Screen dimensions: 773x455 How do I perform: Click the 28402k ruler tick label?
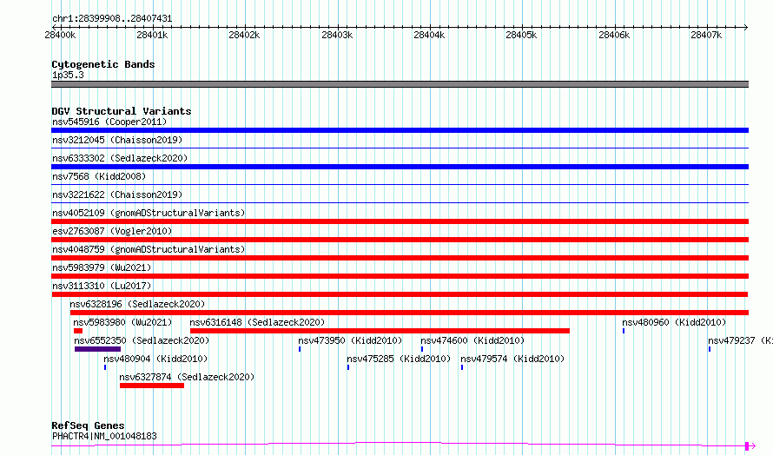[x=245, y=35]
